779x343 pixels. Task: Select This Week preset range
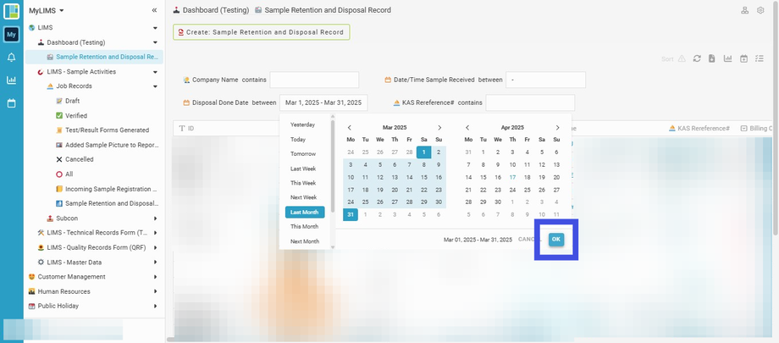(305, 183)
